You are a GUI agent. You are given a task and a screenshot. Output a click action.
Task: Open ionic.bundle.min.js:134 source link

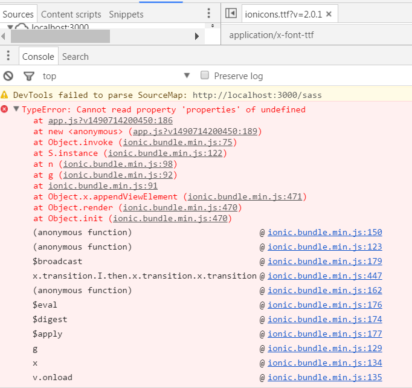coord(325,363)
